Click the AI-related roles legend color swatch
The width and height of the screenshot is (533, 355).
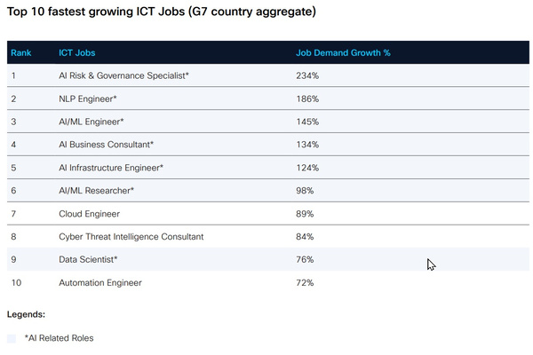point(12,338)
